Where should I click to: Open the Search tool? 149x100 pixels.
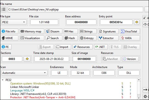[54, 38]
